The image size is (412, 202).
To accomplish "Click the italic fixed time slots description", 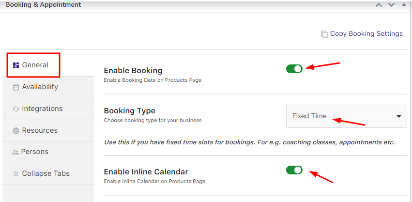I will pyautogui.click(x=250, y=142).
